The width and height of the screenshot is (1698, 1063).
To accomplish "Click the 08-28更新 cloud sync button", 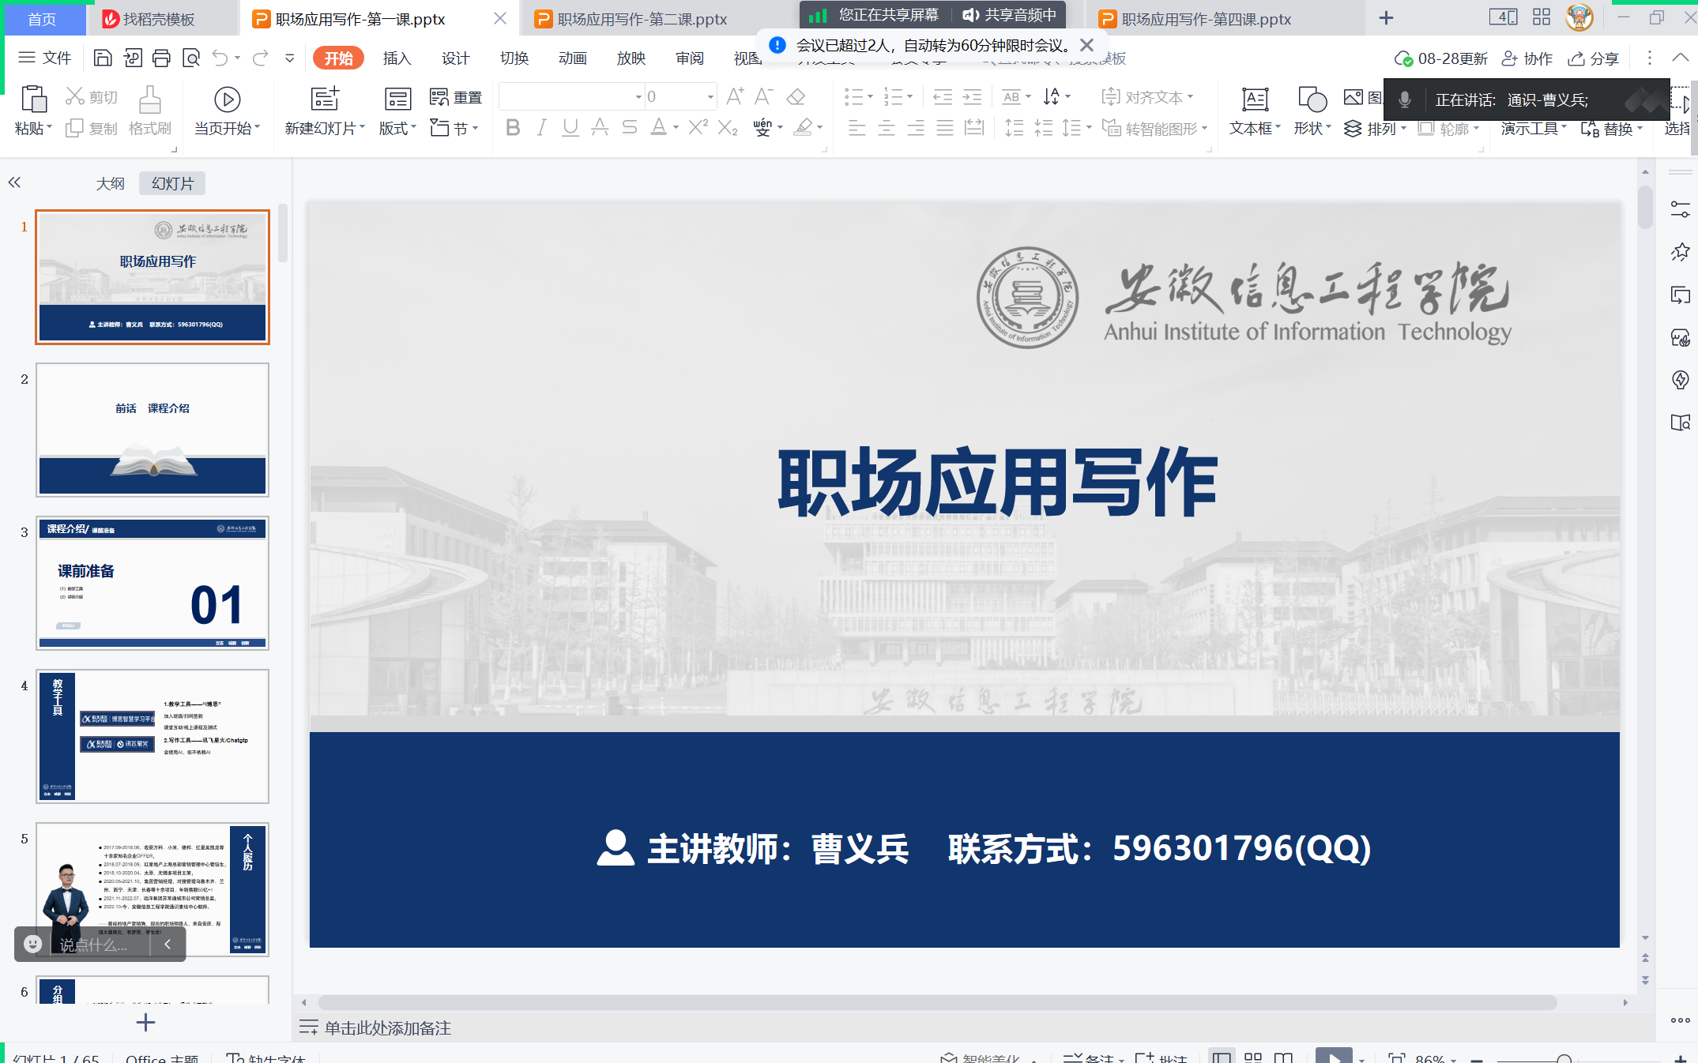I will tap(1440, 58).
